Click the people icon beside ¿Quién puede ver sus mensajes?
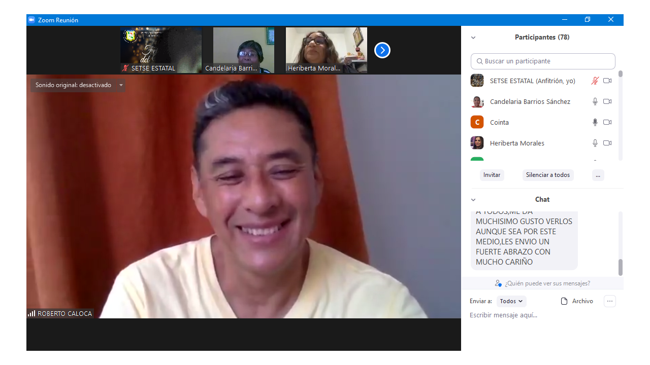650x365 pixels. (x=498, y=283)
